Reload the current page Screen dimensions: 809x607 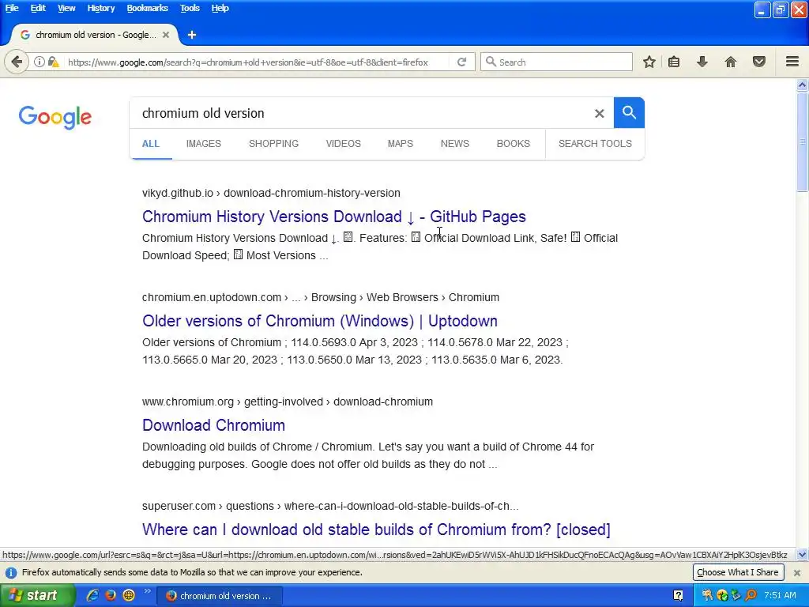click(x=461, y=62)
